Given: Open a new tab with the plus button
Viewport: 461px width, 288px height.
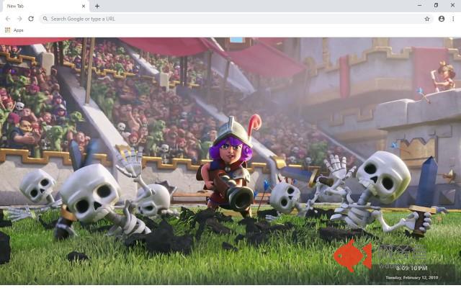Looking at the screenshot, I should (x=97, y=6).
